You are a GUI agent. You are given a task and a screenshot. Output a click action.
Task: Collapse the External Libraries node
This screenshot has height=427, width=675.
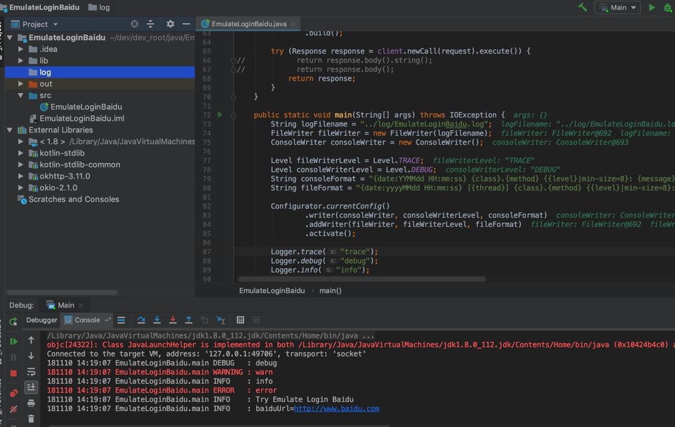[x=10, y=130]
